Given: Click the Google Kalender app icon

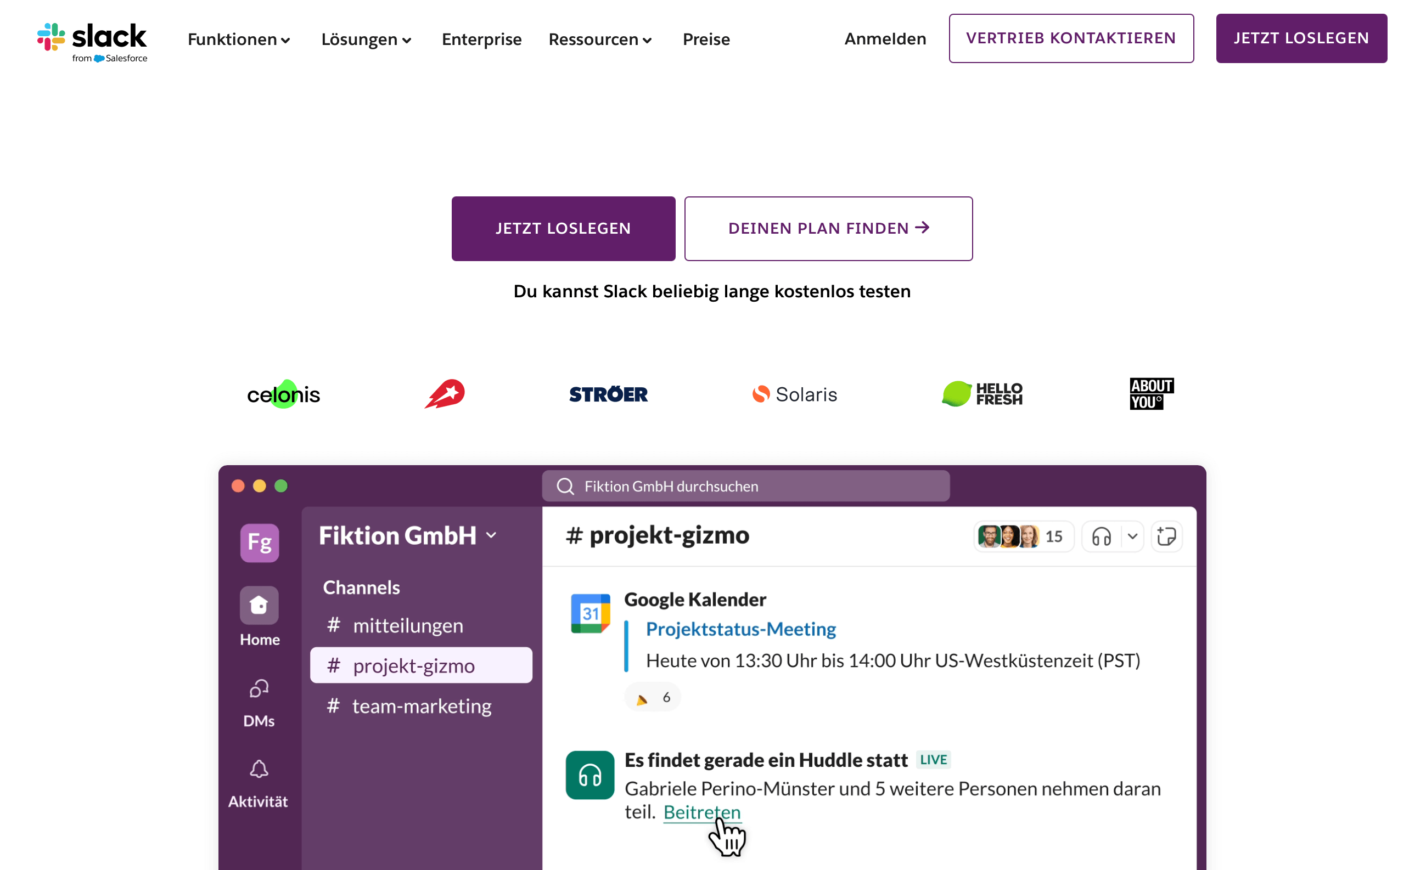Looking at the screenshot, I should (x=590, y=614).
